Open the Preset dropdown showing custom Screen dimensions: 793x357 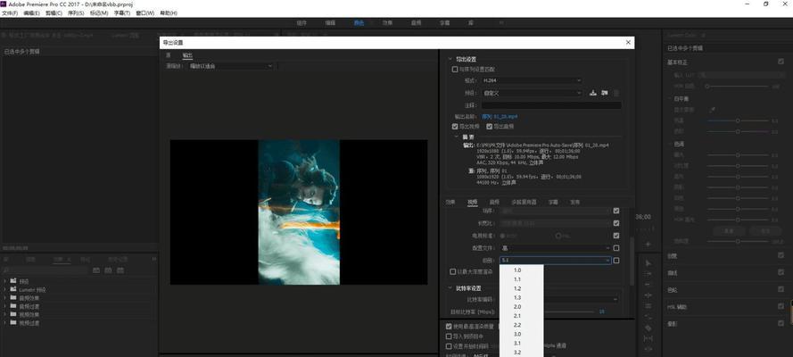[x=532, y=93]
